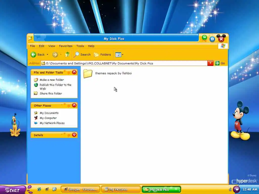Click Publish this folder to the Web
259x194 pixels.
click(55, 87)
